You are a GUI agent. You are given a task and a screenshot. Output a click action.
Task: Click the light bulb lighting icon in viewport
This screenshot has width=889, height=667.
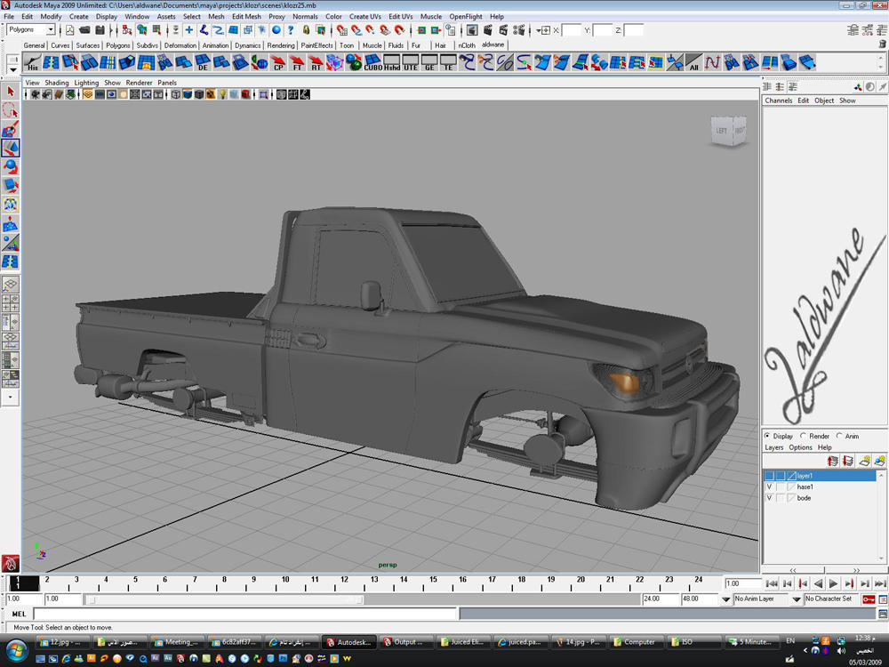pyautogui.click(x=223, y=95)
